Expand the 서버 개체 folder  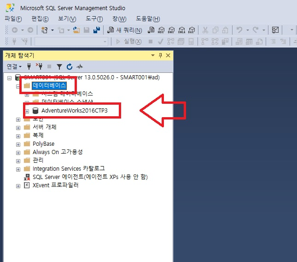tap(18, 128)
